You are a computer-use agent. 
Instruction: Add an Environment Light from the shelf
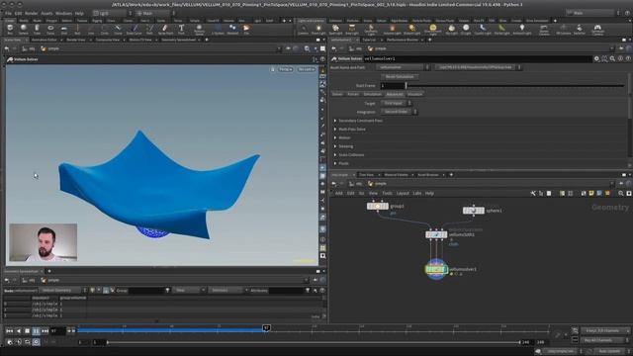(x=433, y=29)
